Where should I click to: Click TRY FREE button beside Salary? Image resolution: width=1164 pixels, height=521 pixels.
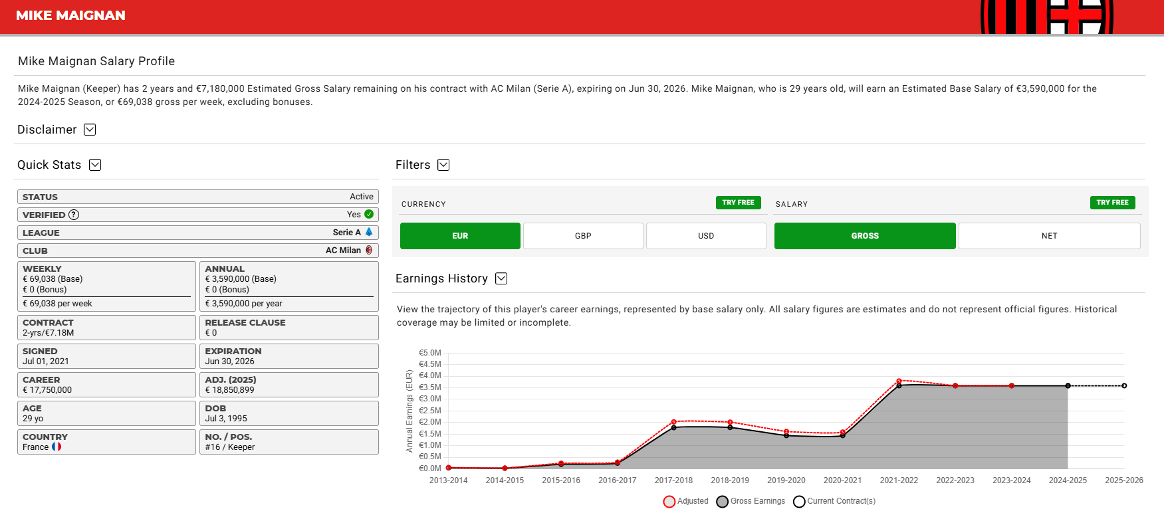[1113, 203]
